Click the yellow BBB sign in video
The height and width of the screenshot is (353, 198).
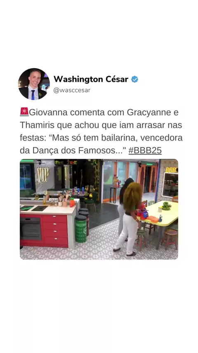(x=171, y=170)
